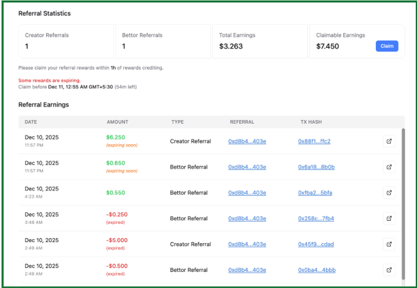The image size is (417, 288).
Task: Open external link icon for -$0.250 row
Action: pyautogui.click(x=389, y=218)
